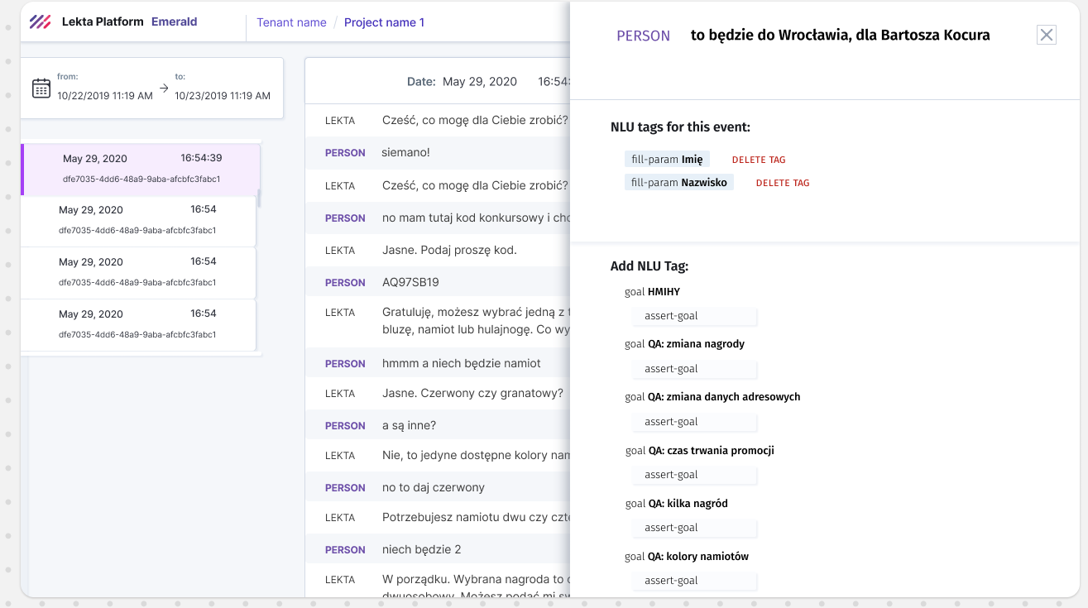Open the calendar date picker icon

[x=41, y=88]
